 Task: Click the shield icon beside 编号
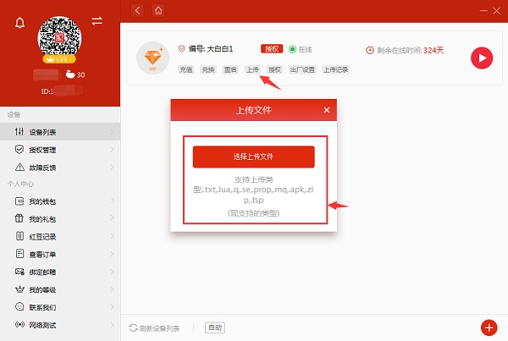(181, 49)
